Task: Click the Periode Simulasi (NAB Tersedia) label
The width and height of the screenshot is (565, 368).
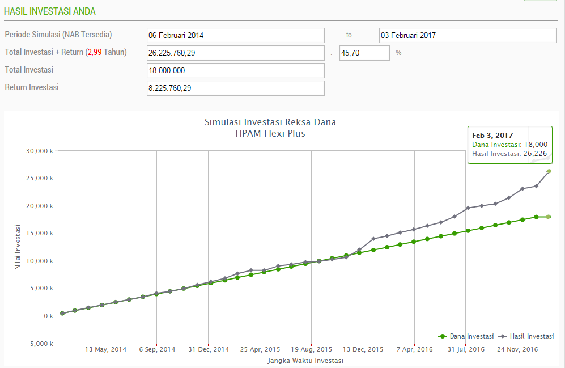Action: tap(58, 35)
